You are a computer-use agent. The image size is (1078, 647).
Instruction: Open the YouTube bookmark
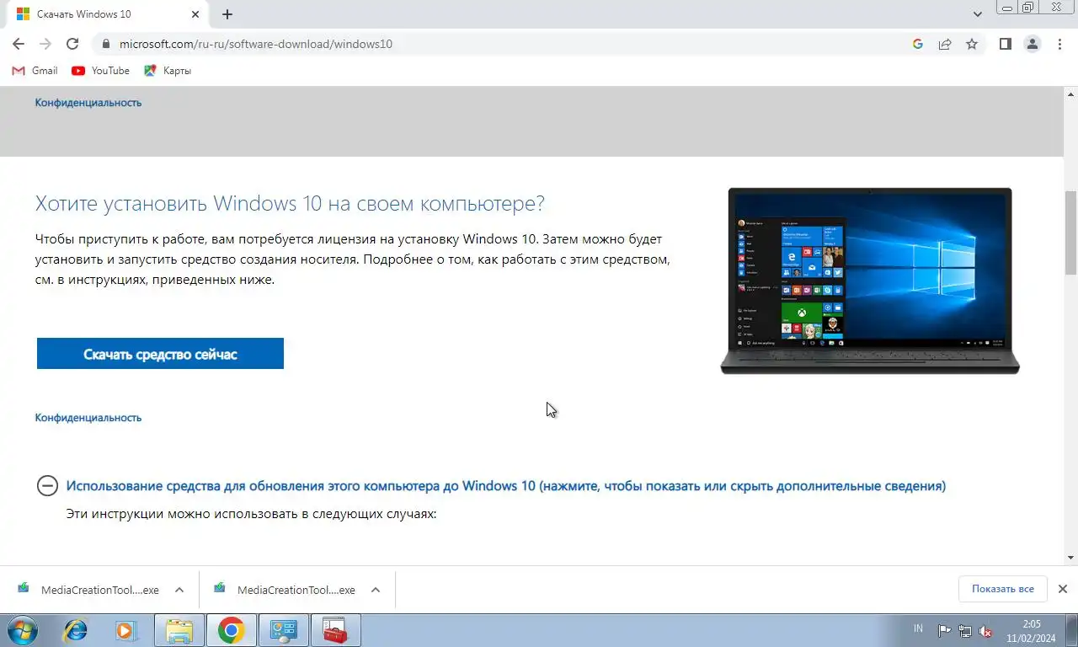100,71
